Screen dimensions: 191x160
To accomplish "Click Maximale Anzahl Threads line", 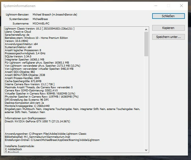I will pyautogui.click(x=39, y=87).
